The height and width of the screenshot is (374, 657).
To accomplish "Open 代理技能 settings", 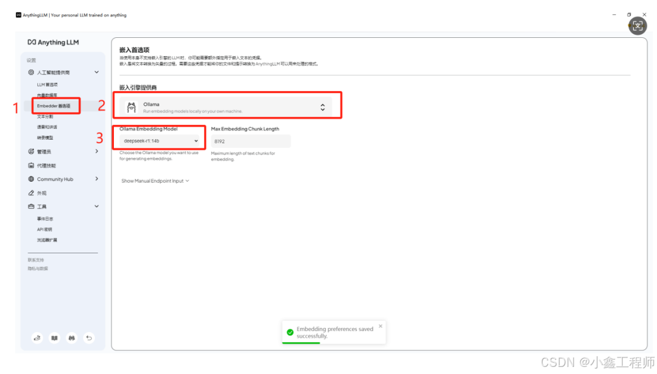I will (46, 166).
